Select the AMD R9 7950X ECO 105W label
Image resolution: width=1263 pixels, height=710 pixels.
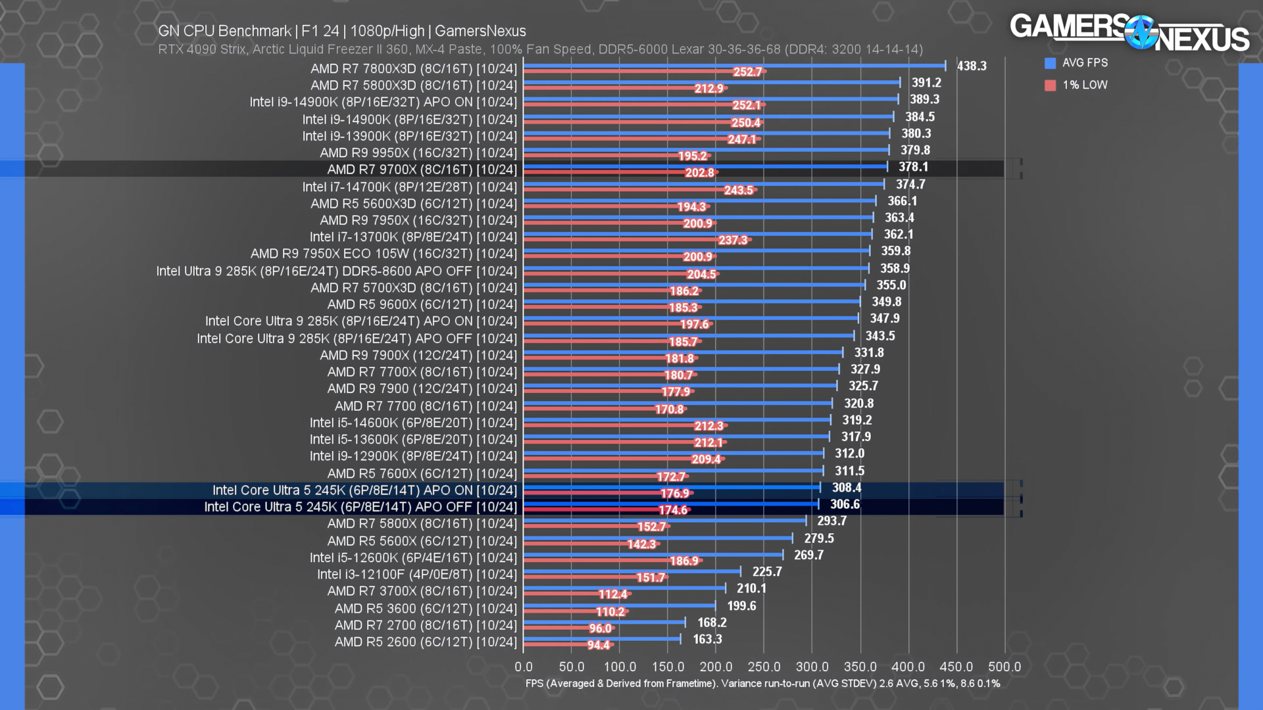[x=384, y=254]
